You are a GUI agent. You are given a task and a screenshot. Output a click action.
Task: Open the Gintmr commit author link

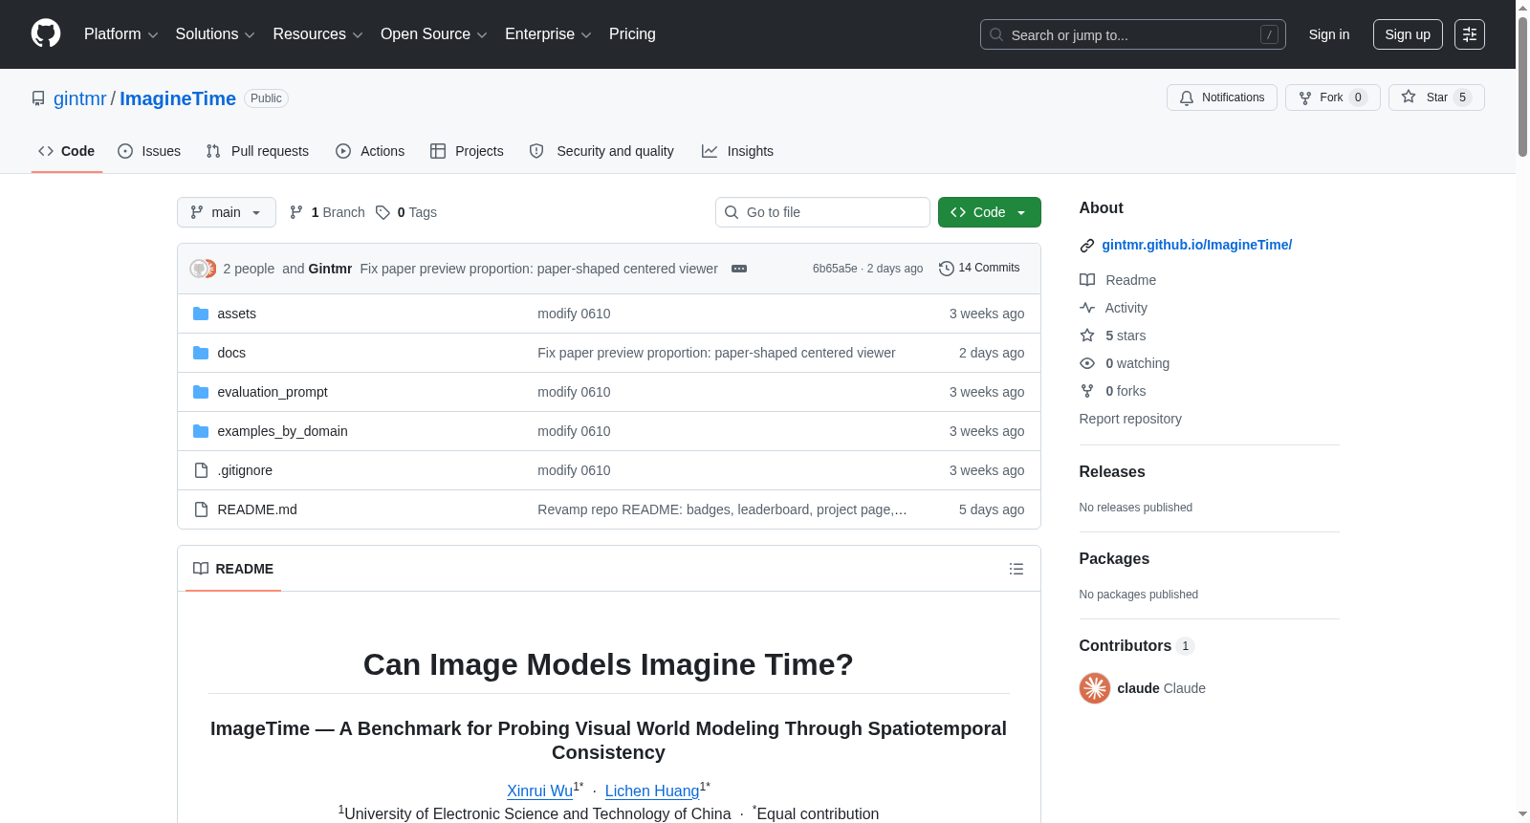[330, 269]
